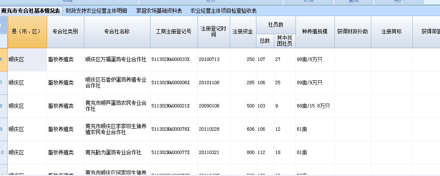Image resolution: width=440 pixels, height=176 pixels.
Task: Click registered capital cell 800
Action: point(243,152)
